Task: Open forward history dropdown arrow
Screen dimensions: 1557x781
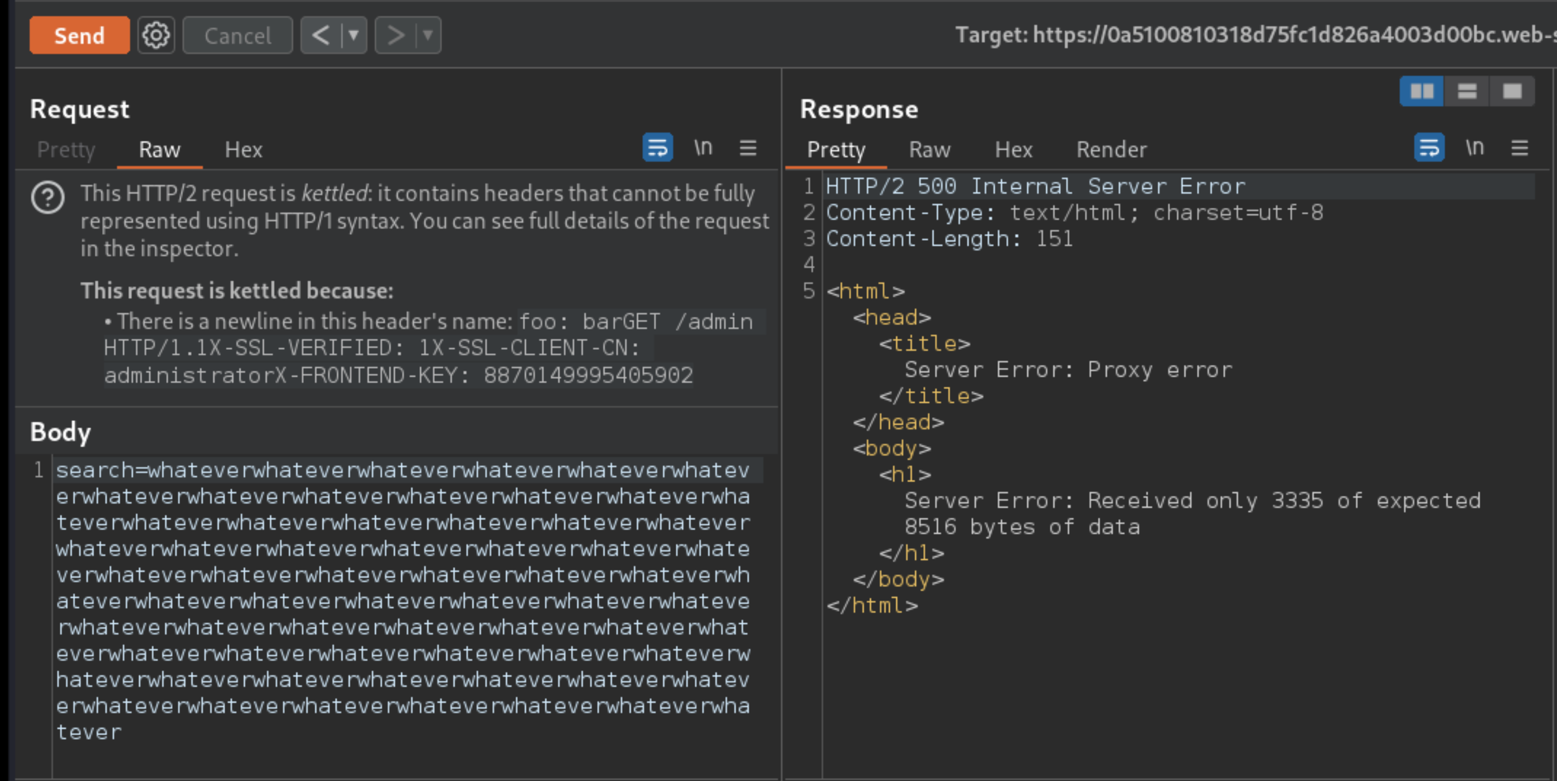Action: [428, 36]
